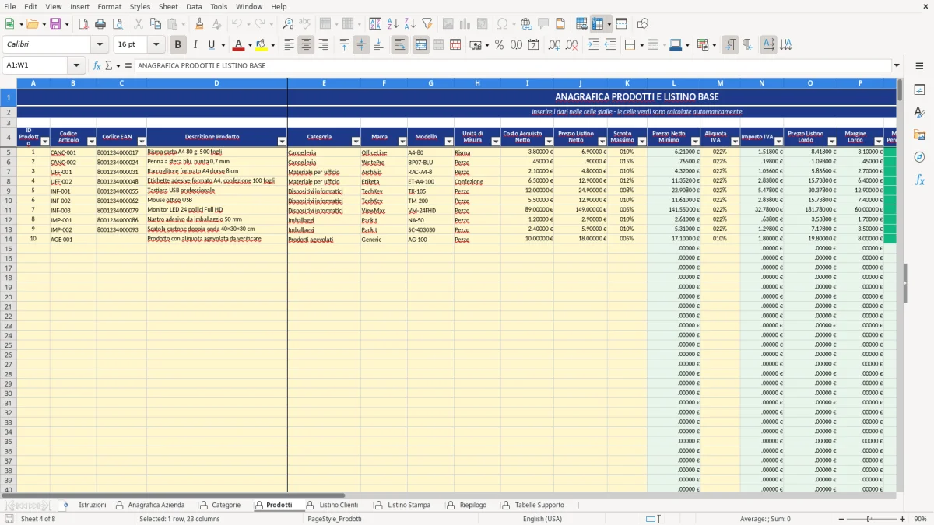
Task: Open the Codice EAN filter dropdown
Action: click(x=142, y=142)
